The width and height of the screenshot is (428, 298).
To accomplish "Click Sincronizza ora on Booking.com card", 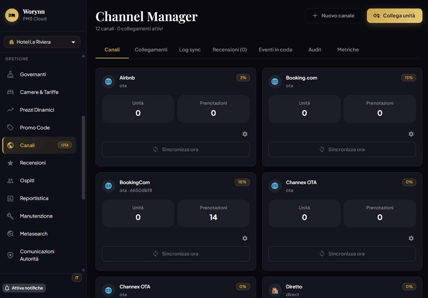I will point(342,149).
